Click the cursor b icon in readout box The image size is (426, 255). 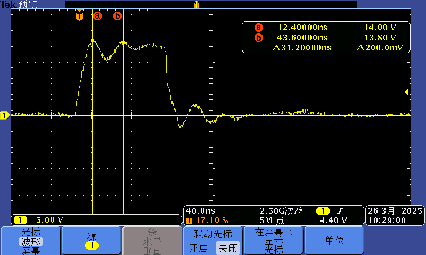click(x=259, y=38)
